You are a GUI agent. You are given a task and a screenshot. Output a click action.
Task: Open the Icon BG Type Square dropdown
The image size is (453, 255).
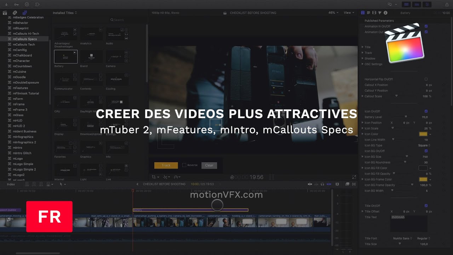pos(424,145)
